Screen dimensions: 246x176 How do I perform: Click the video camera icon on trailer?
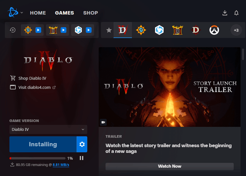pos(103,122)
